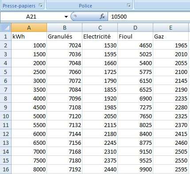The width and height of the screenshot is (190, 174).
Task: Select row 2 header
Action: [x=6, y=45]
